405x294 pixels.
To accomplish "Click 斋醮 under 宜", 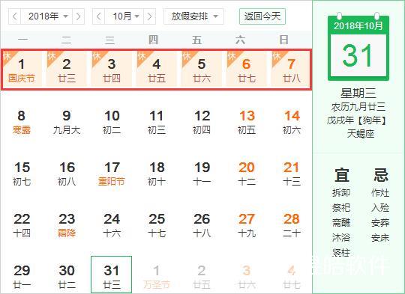I will coord(341,223).
